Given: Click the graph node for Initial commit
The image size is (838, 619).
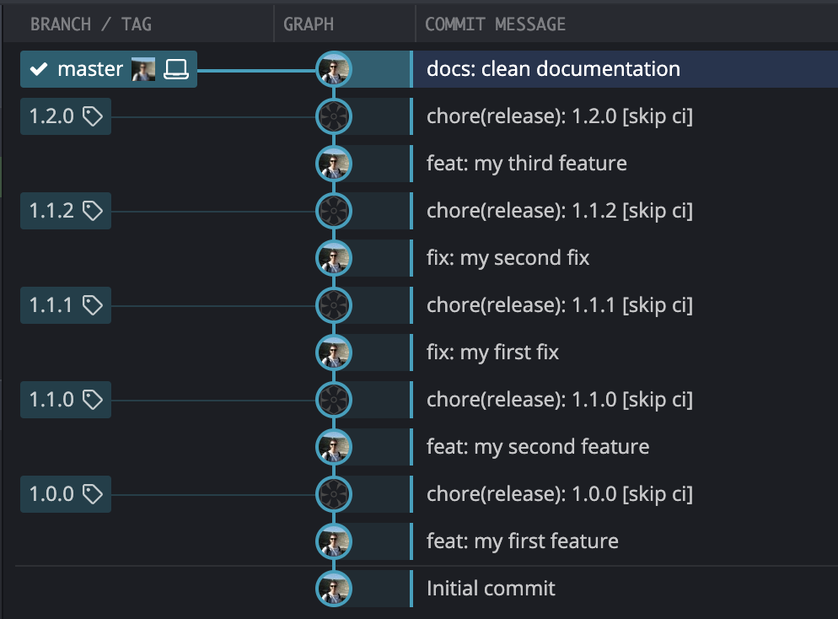Looking at the screenshot, I should (334, 589).
